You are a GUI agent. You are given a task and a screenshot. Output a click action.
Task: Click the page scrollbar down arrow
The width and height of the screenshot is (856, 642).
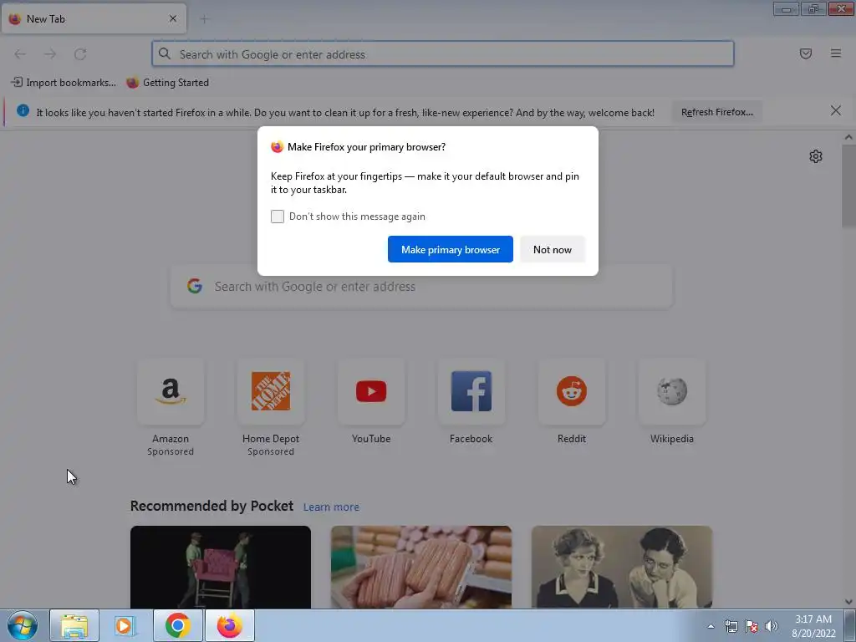click(848, 602)
